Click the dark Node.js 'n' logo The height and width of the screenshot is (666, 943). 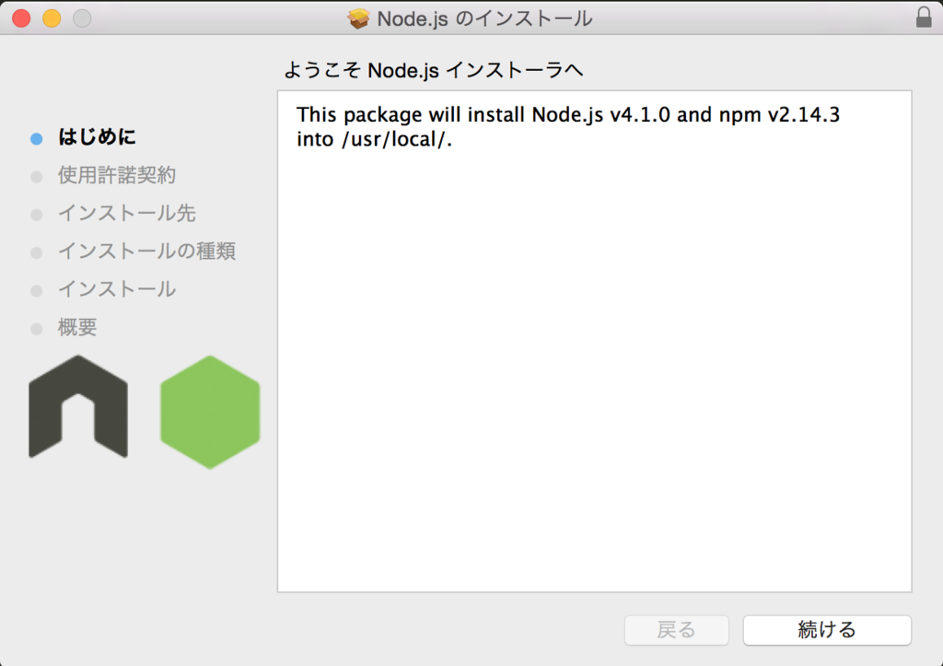pos(78,406)
